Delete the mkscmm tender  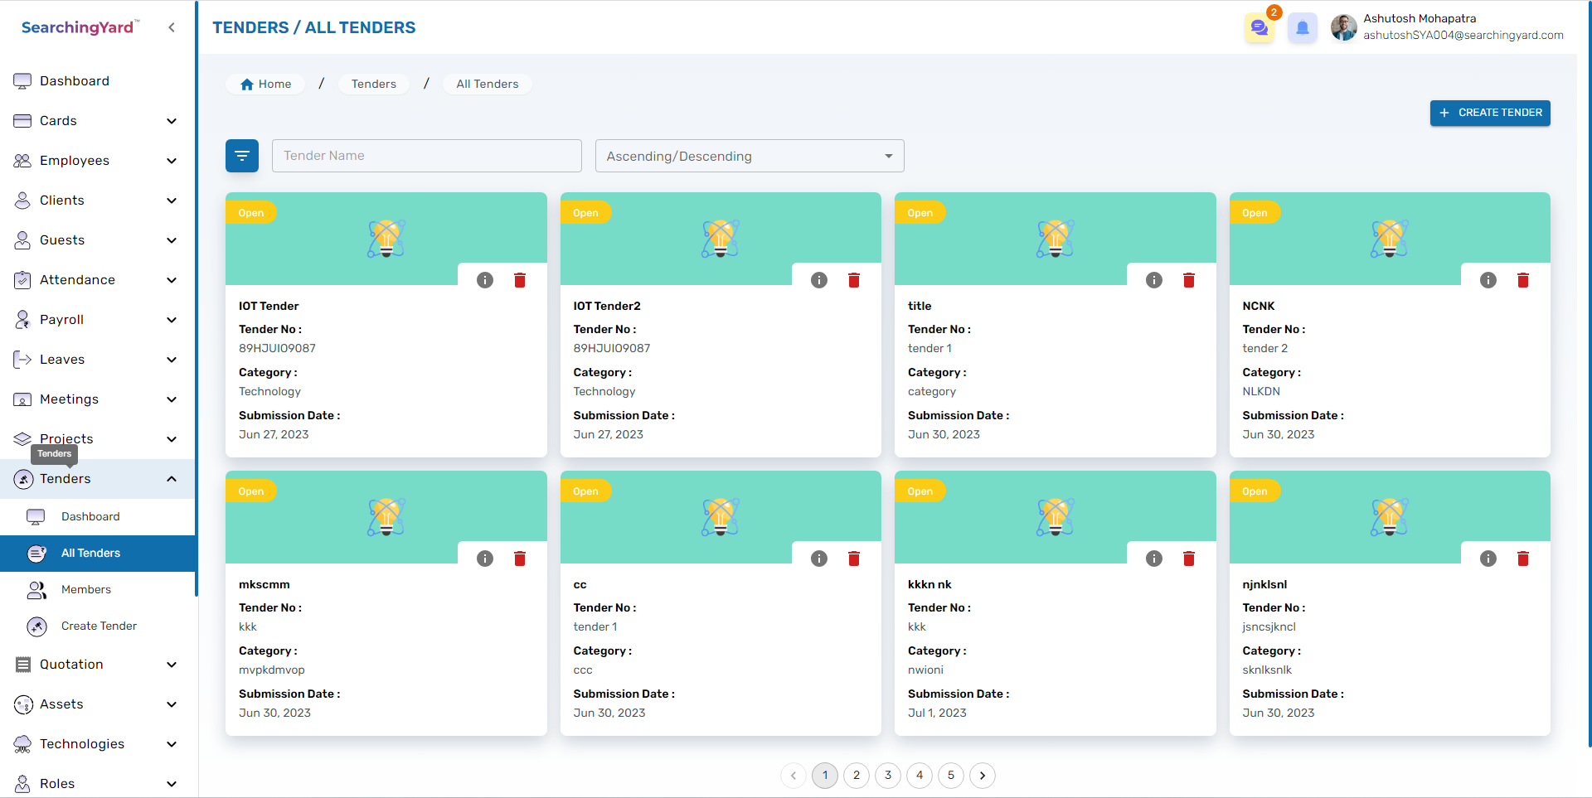520,559
